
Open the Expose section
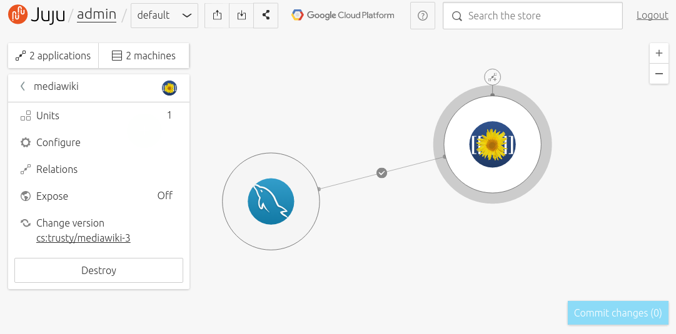[99, 196]
